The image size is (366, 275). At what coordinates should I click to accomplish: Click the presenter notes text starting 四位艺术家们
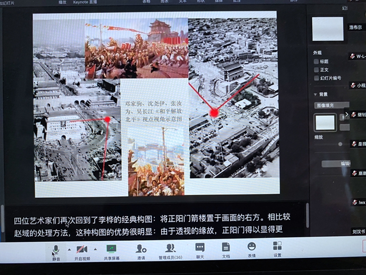(152, 224)
